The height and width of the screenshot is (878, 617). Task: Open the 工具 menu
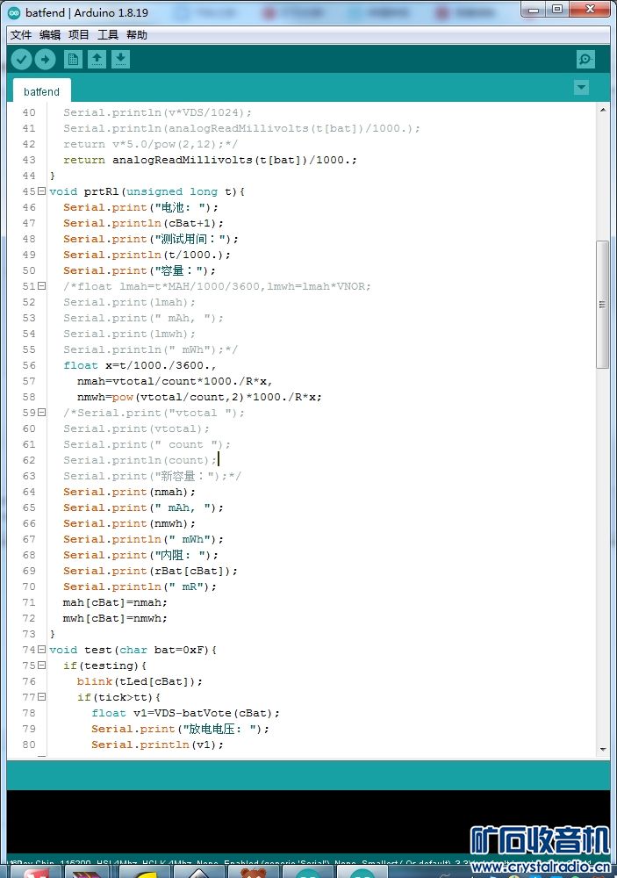(107, 35)
